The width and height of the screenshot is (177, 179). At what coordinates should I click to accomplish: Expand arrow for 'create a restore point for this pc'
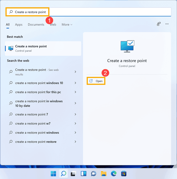[75, 92]
